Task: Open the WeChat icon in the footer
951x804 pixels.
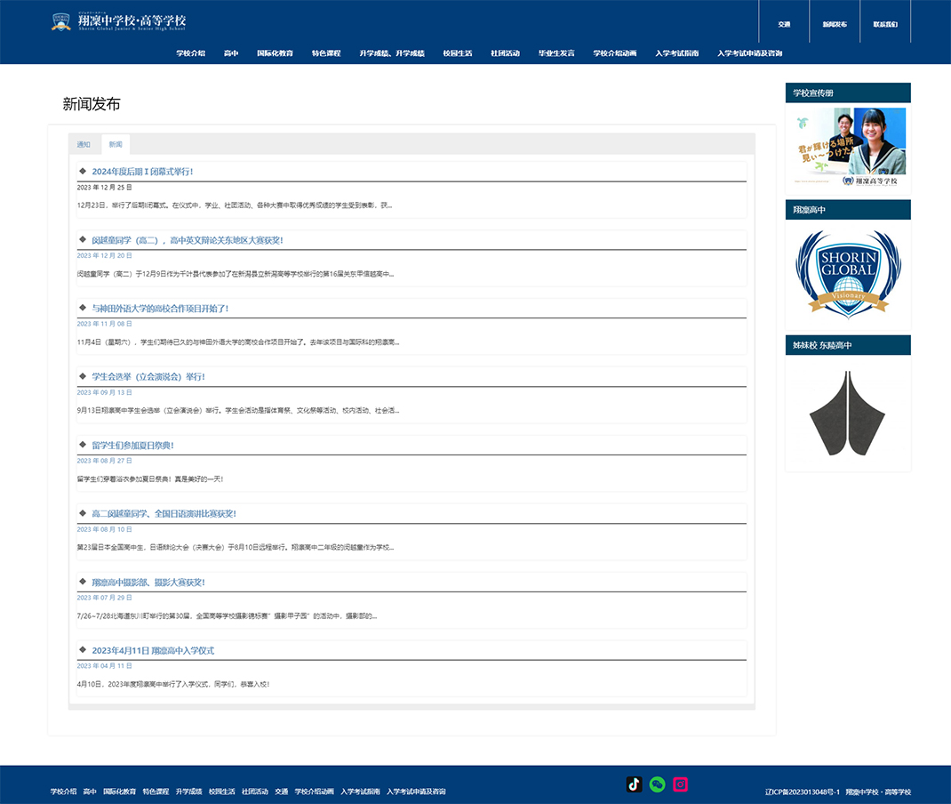Action: point(657,784)
